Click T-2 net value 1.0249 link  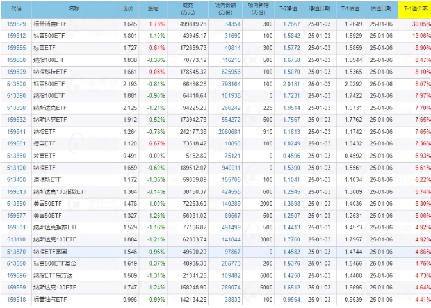point(291,143)
